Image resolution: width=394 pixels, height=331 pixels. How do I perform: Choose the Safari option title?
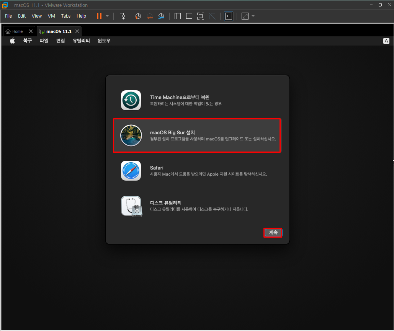[x=157, y=168]
